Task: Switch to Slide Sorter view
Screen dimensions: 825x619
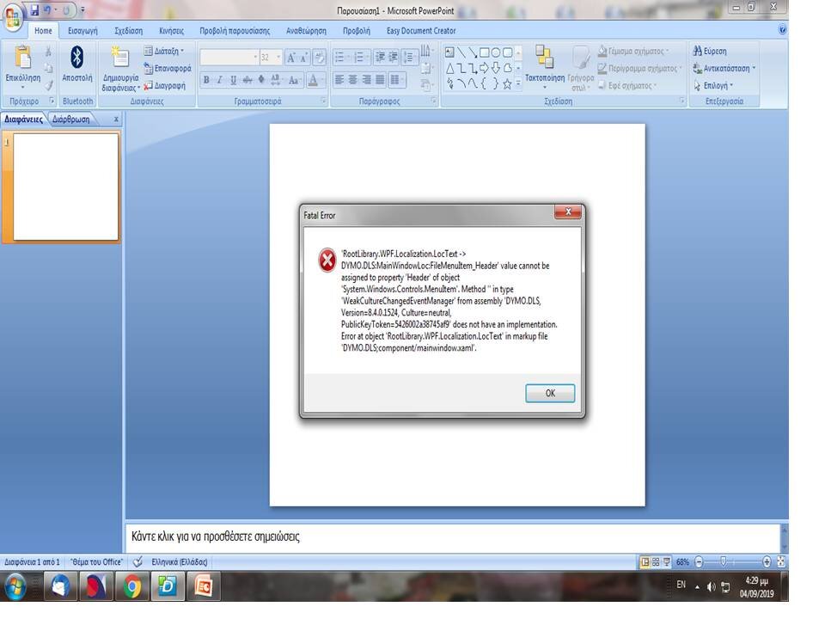Action: [x=656, y=562]
